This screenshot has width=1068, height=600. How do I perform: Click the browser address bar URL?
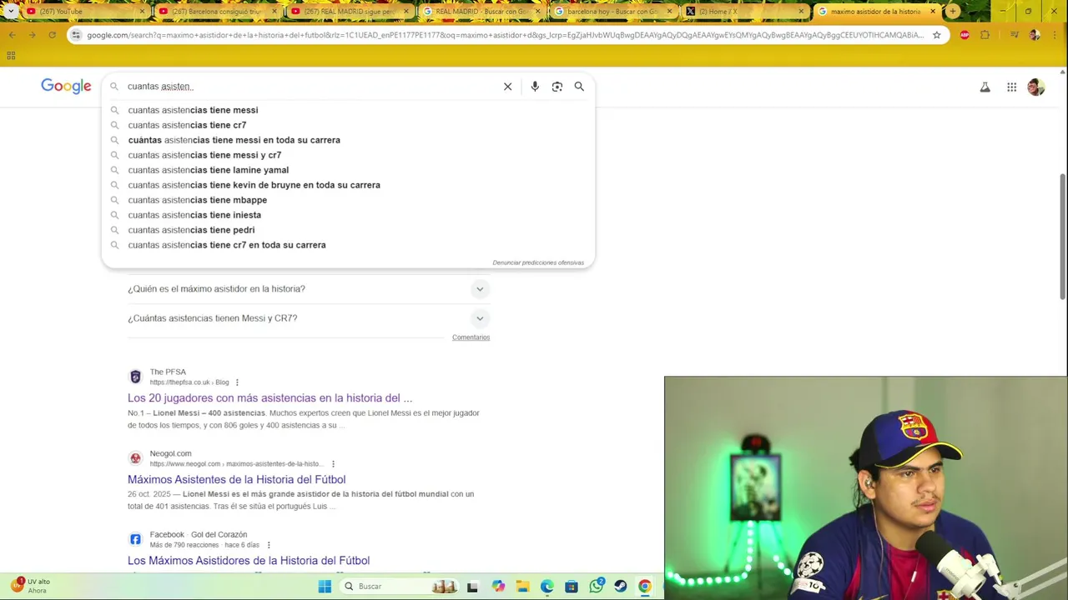coord(505,35)
